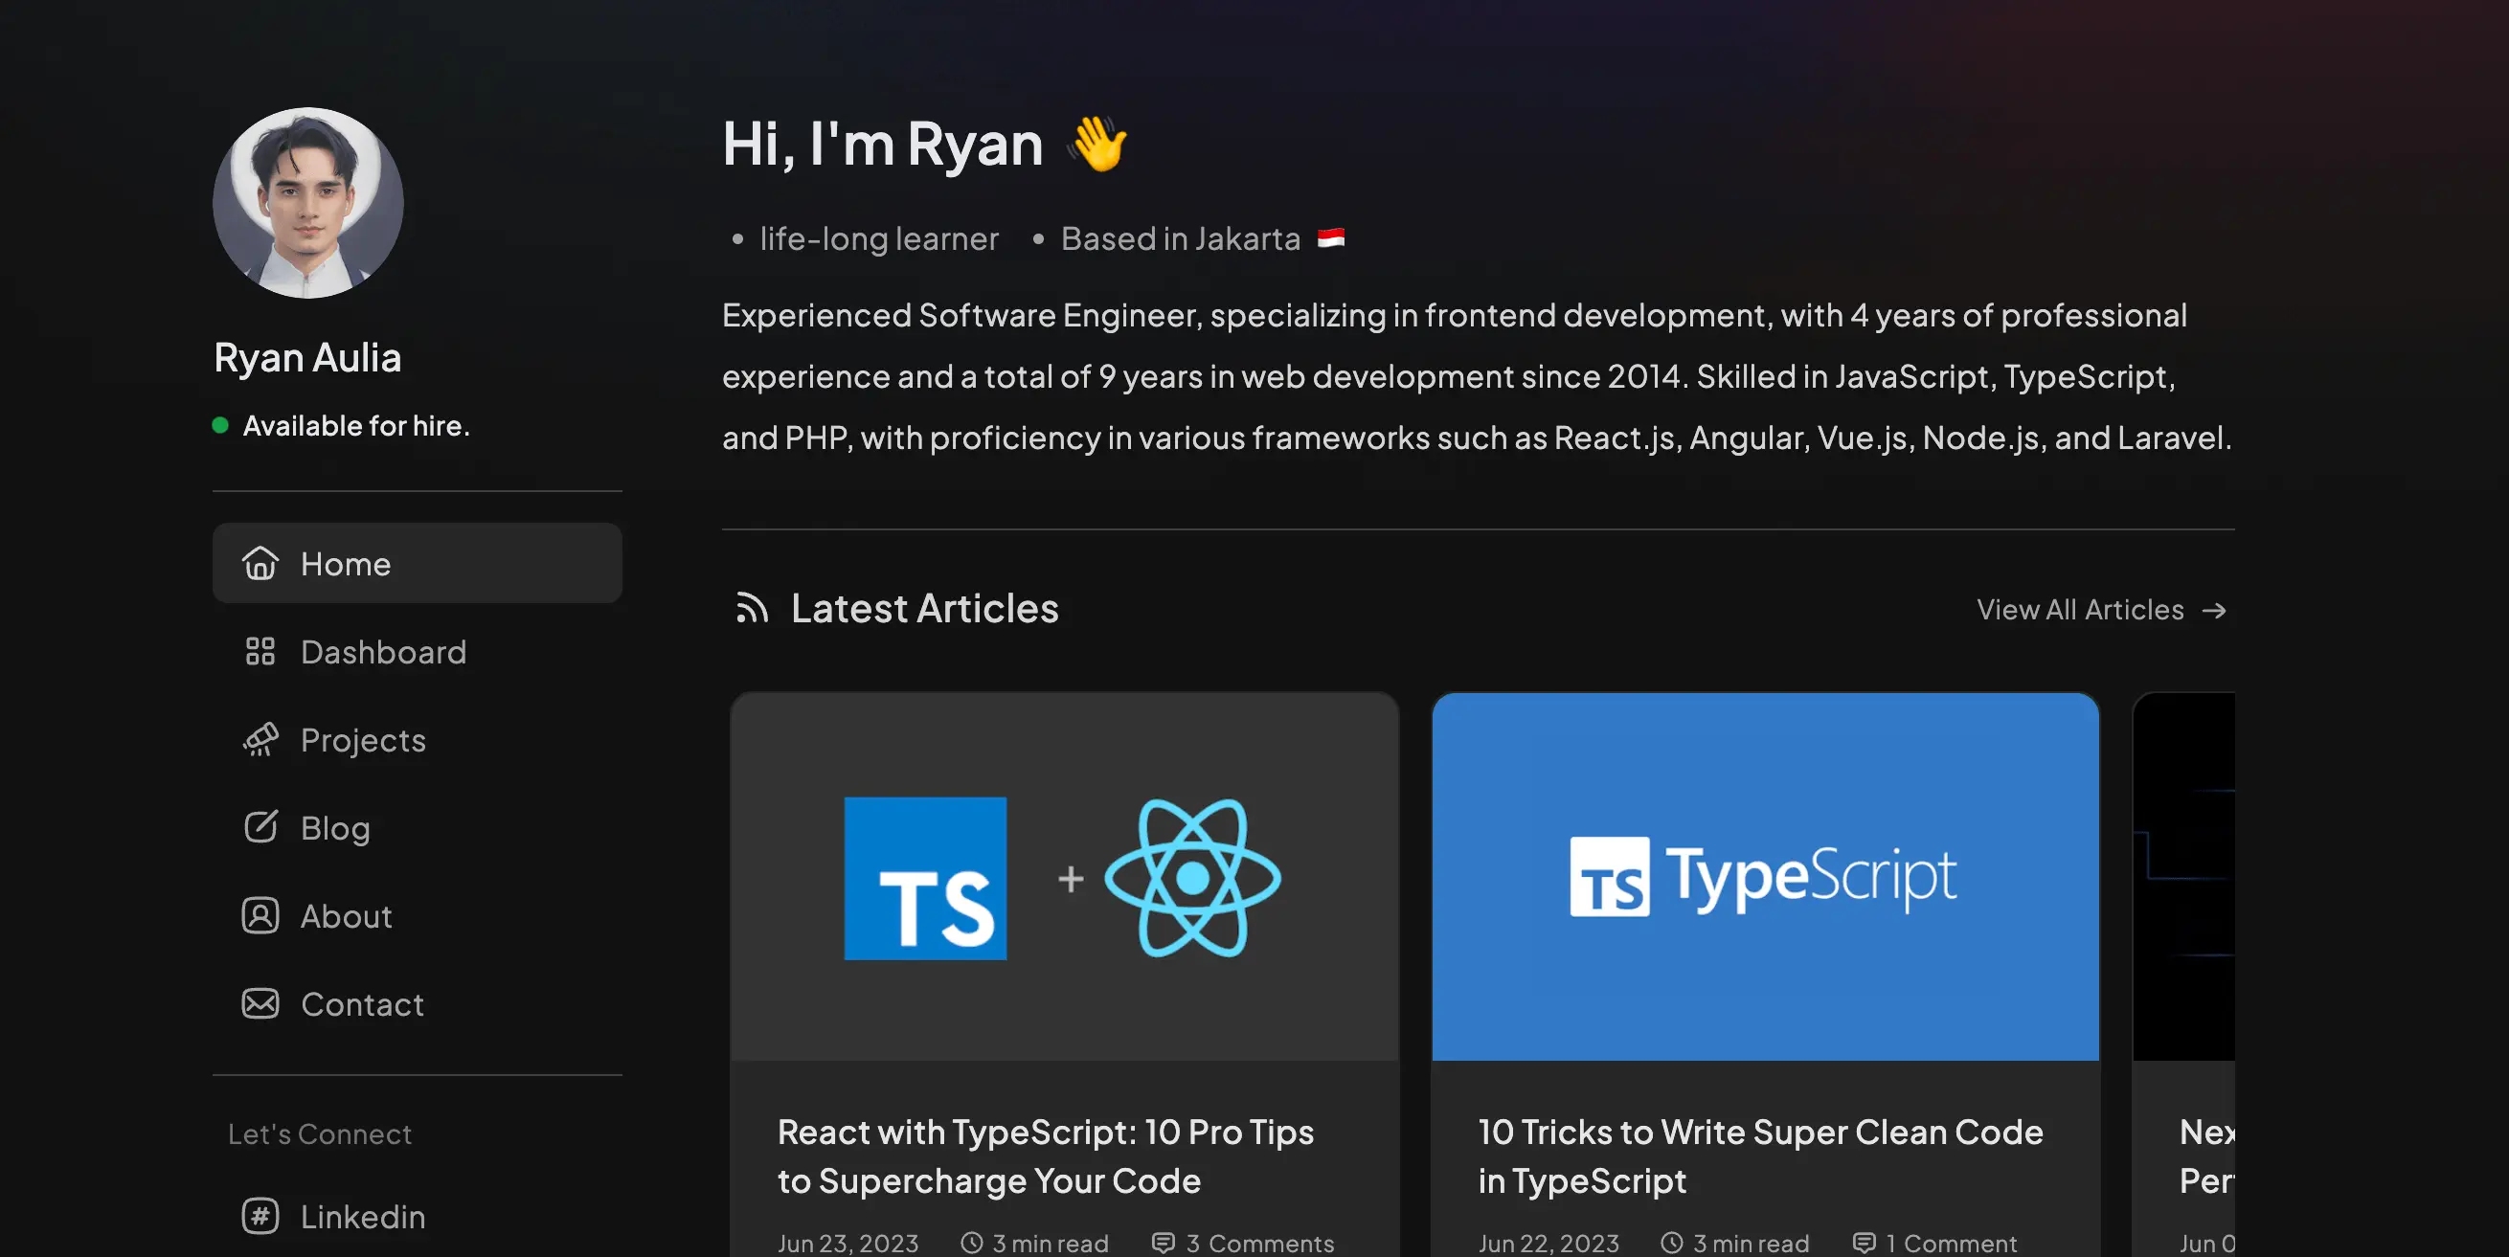2509x1257 pixels.
Task: Open the Blog section
Action: (x=335, y=827)
